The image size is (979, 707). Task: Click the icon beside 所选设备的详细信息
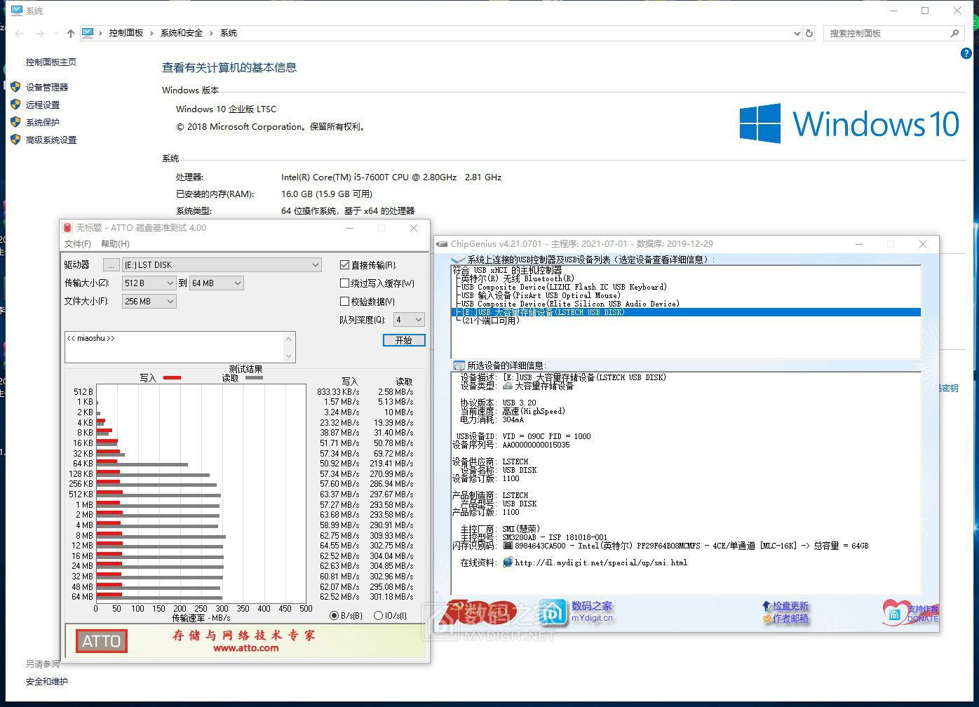coord(459,365)
